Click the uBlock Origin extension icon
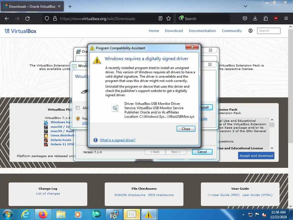This screenshot has width=293, height=220. (x=276, y=19)
